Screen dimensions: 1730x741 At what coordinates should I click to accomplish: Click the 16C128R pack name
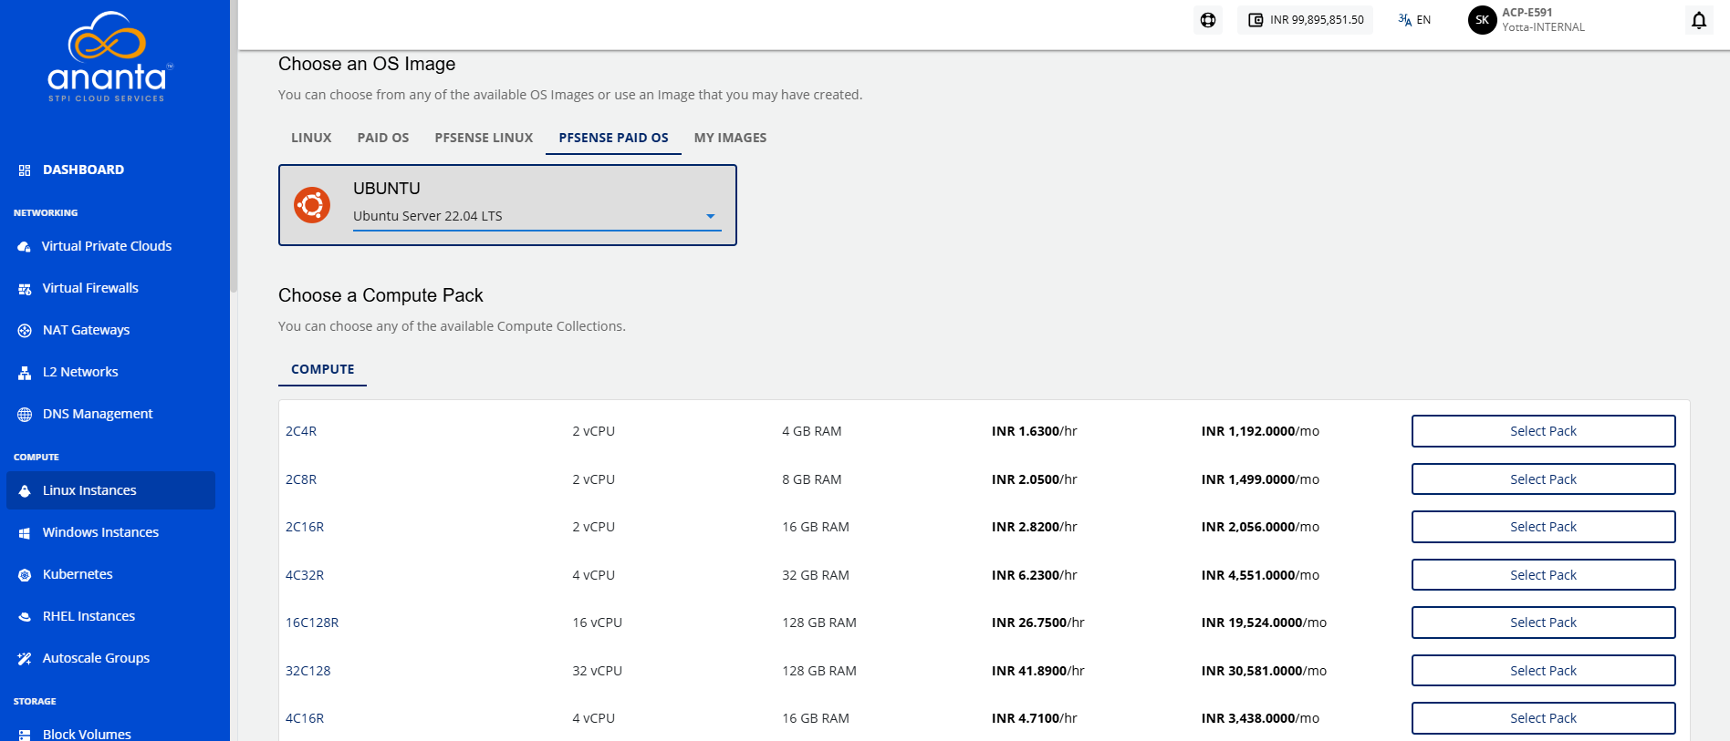(312, 623)
